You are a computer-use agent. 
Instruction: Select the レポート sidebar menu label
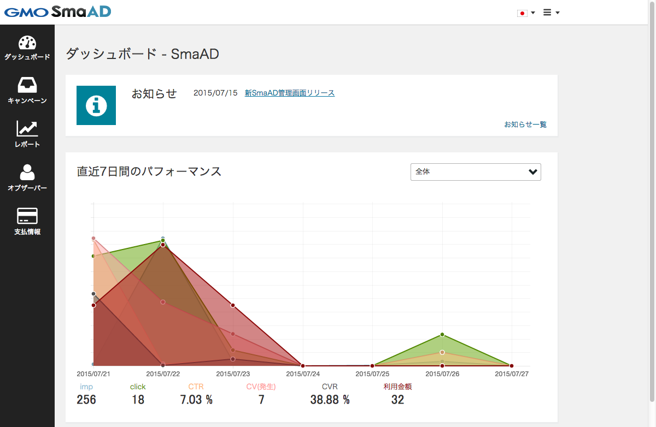tap(27, 145)
